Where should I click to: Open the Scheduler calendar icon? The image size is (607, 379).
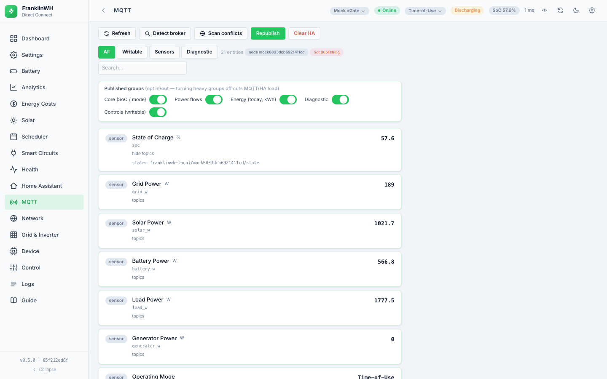tap(13, 137)
